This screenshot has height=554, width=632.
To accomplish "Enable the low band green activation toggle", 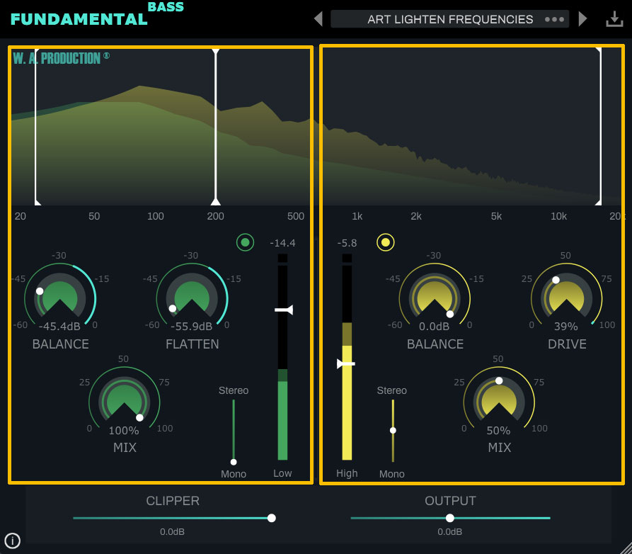I will [x=245, y=242].
